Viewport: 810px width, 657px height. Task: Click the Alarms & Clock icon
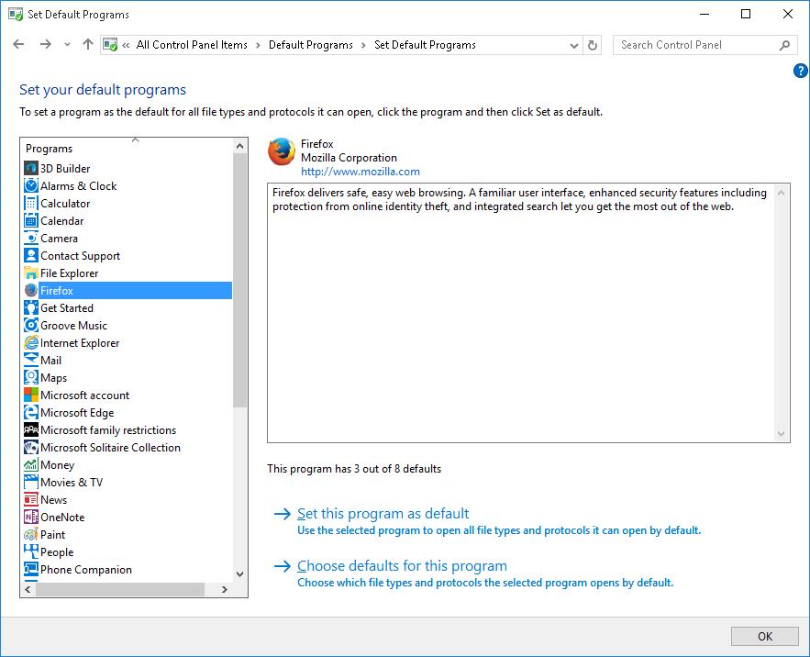[x=31, y=185]
